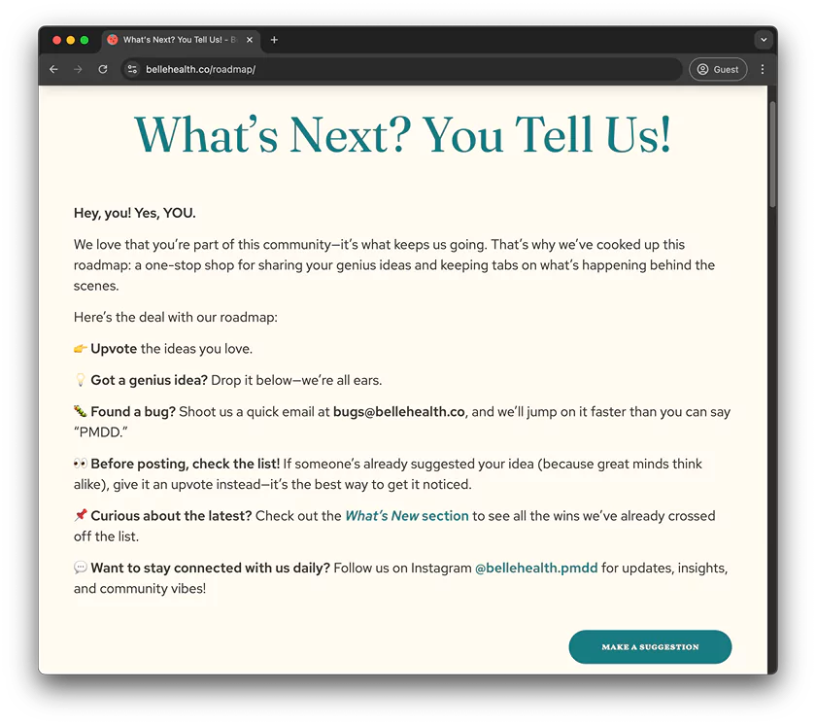Open site information icon in address bar
This screenshot has height=725, width=816.
pyautogui.click(x=133, y=70)
